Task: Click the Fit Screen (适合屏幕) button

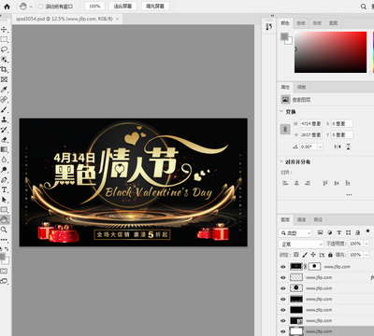Action: pyautogui.click(x=122, y=7)
